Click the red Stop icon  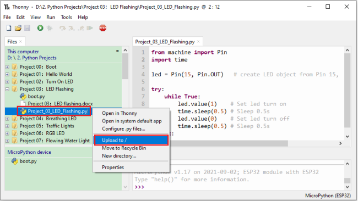103,28
